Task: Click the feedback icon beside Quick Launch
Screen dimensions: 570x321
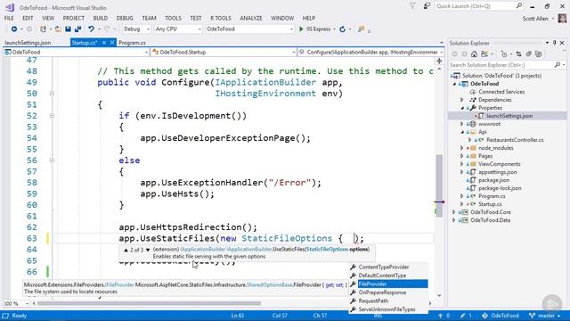Action: click(x=427, y=6)
